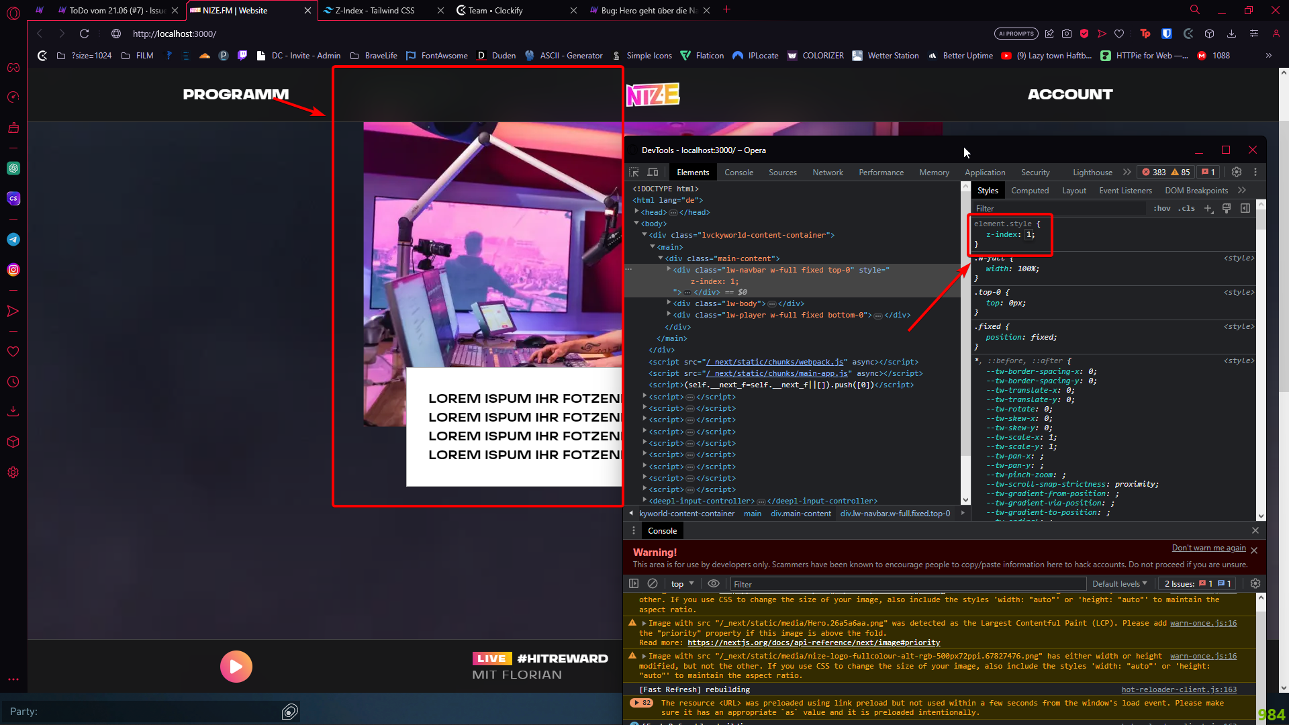Viewport: 1289px width, 725px height.
Task: Toggle the .cls class editor
Action: [1188, 209]
